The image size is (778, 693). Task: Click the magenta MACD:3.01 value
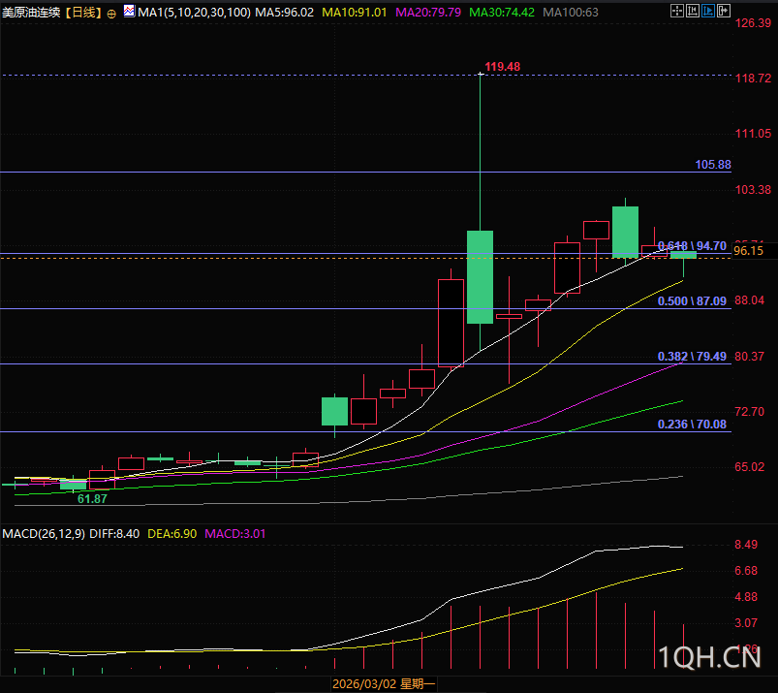[235, 534]
